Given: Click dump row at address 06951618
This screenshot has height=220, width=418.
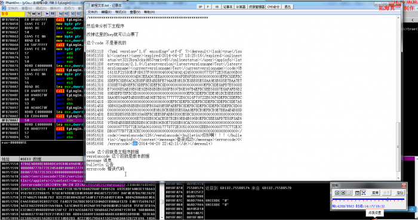Looking at the screenshot, I should (42, 176).
